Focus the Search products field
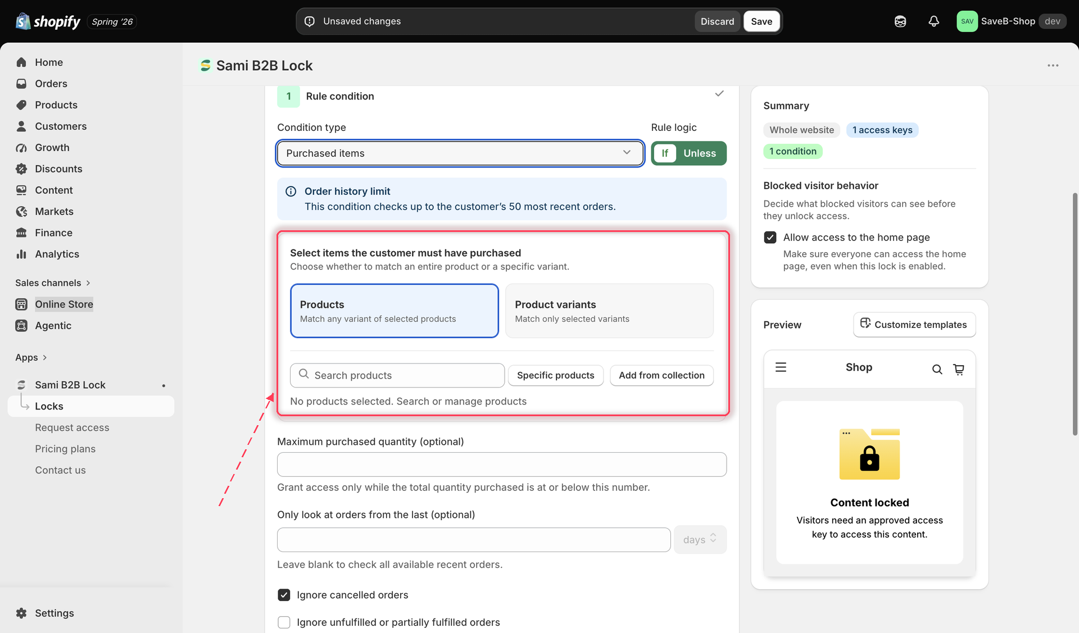The height and width of the screenshot is (633, 1079). (x=397, y=375)
